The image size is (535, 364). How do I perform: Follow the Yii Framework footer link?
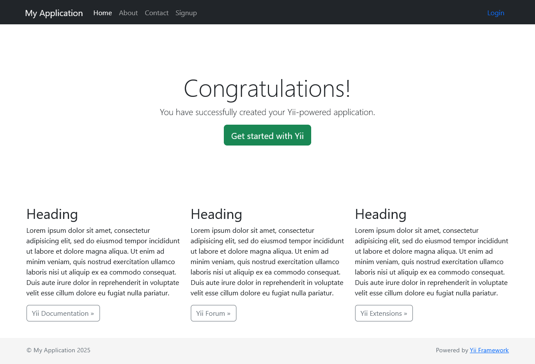[489, 350]
